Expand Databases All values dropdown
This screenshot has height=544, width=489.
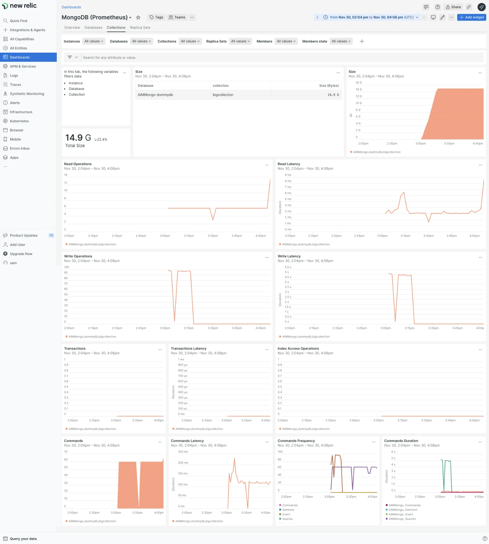click(x=142, y=41)
